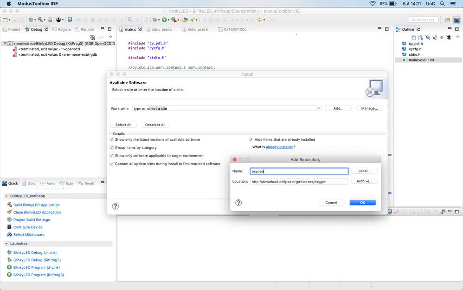Launch the green Run icon on the toolbar
463x290 pixels.
[x=165, y=20]
